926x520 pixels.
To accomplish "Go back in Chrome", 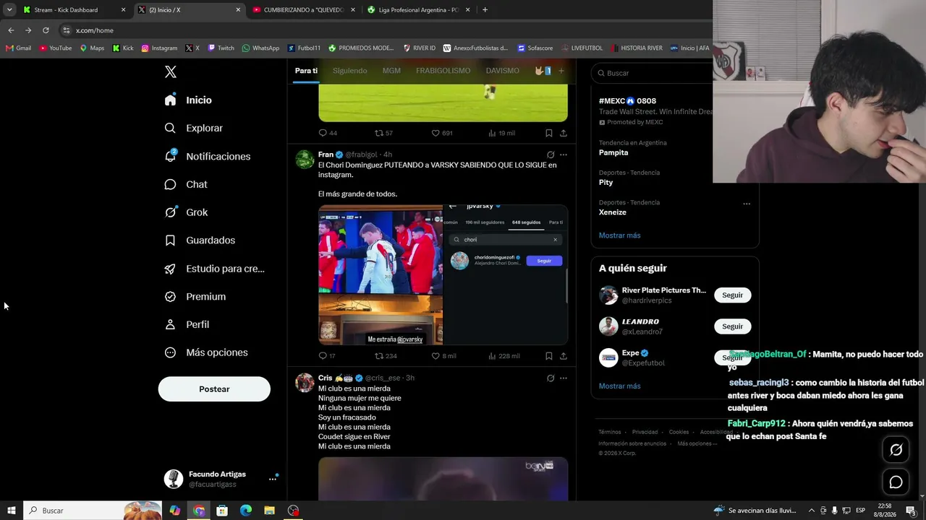I will (x=11, y=30).
